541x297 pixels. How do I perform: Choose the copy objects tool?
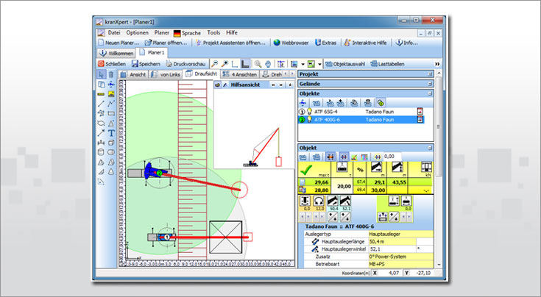(101, 85)
